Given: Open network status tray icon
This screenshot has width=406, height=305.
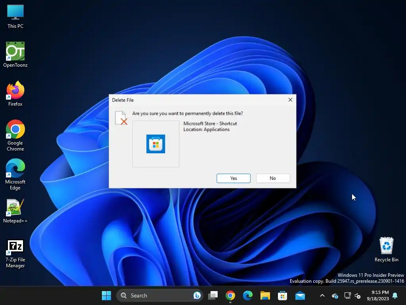Looking at the screenshot, I should pos(347,295).
